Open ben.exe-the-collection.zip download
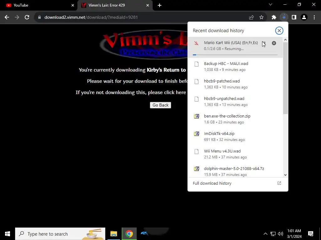The width and height of the screenshot is (321, 240). click(235, 119)
